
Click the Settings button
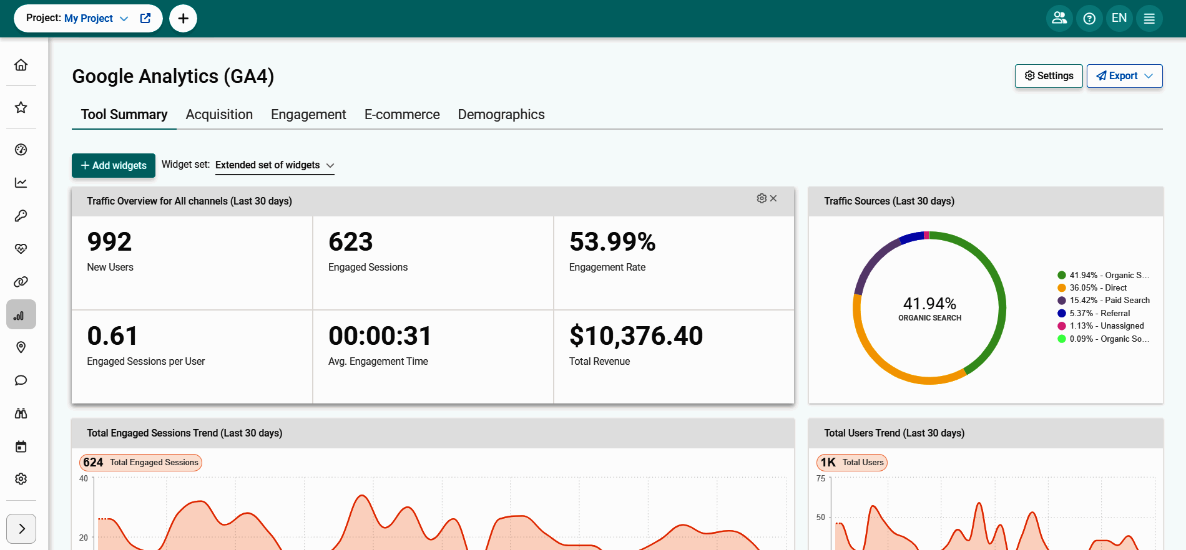pos(1049,76)
